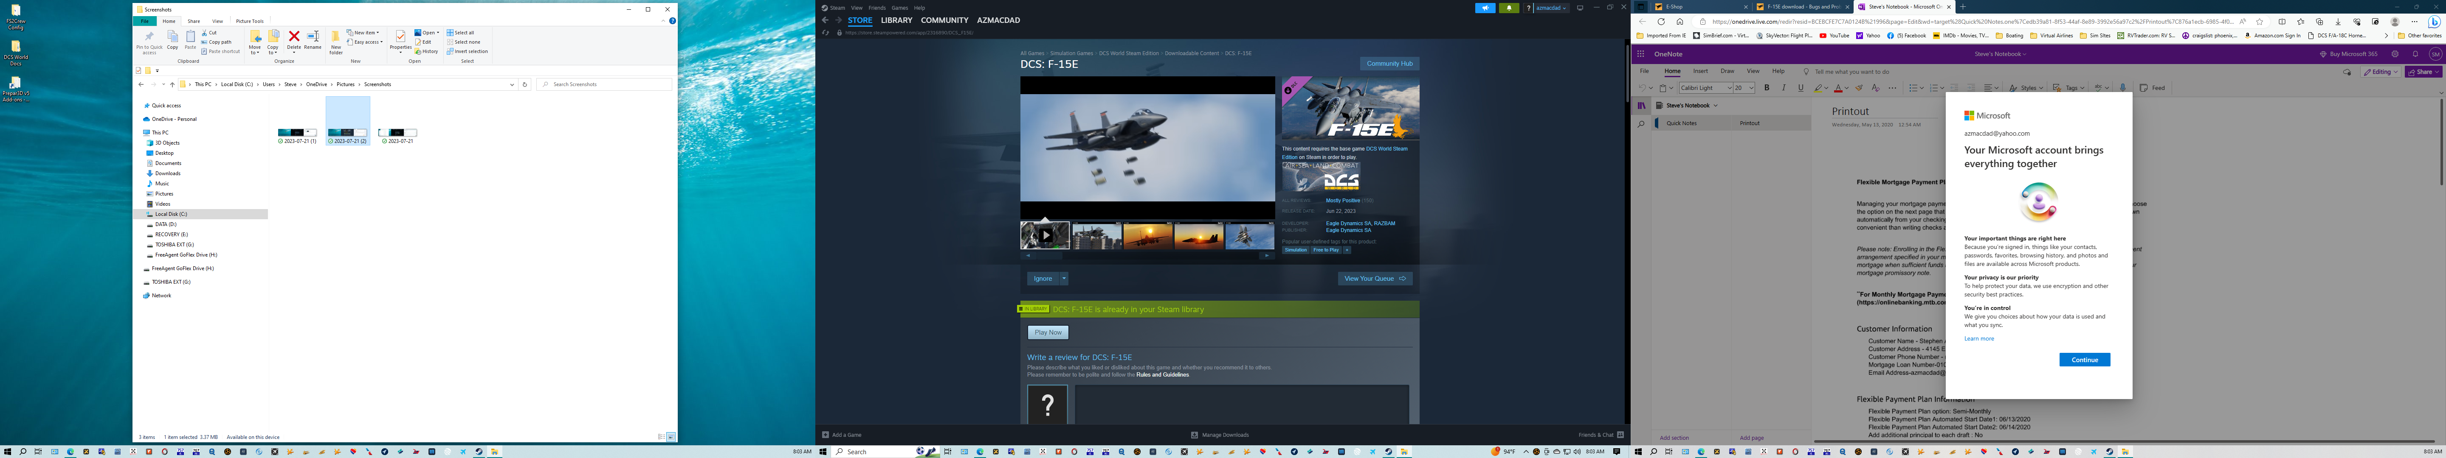
Task: Go up one folder level in File Explorer
Action: (x=172, y=84)
